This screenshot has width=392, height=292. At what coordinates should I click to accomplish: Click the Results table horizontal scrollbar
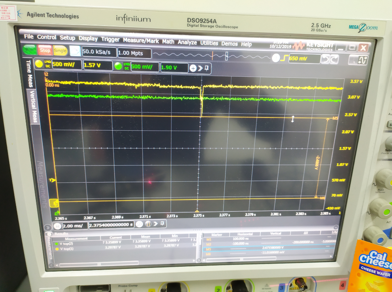99,264
